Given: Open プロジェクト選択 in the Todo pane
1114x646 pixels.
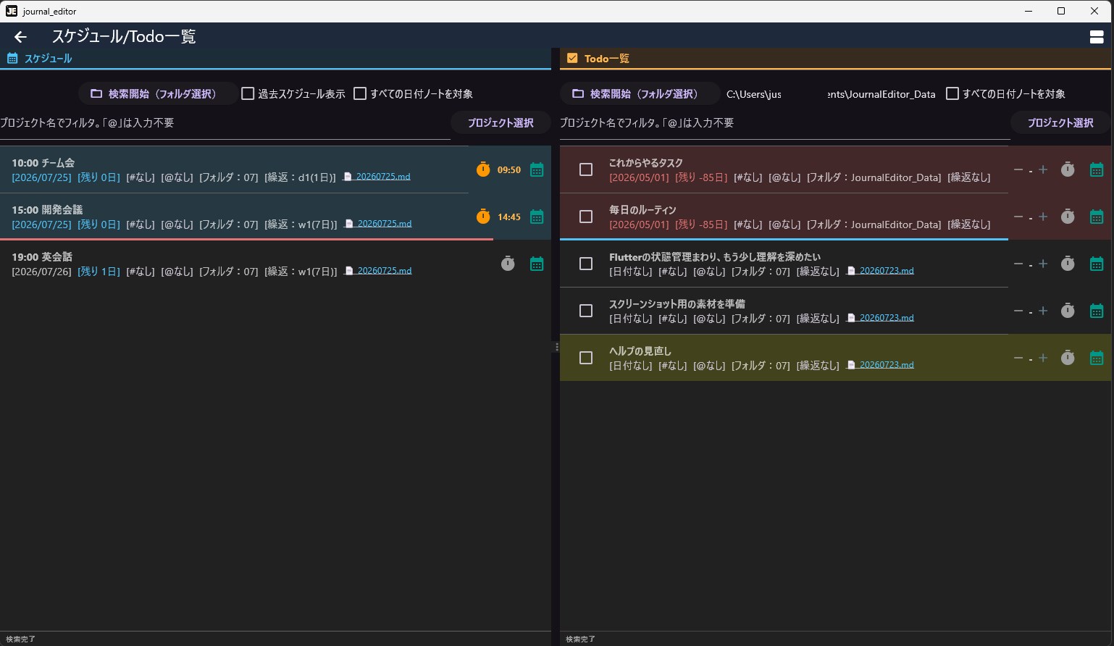Looking at the screenshot, I should tap(1060, 123).
